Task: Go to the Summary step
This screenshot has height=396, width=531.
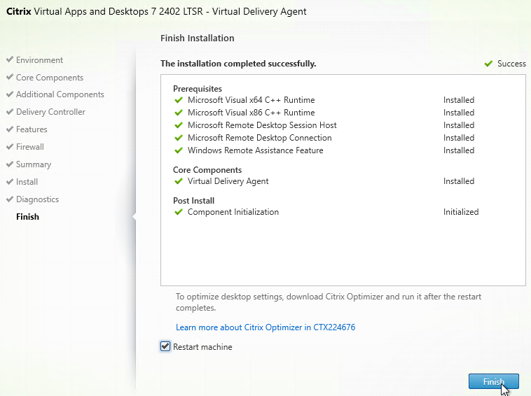Action: (x=34, y=164)
